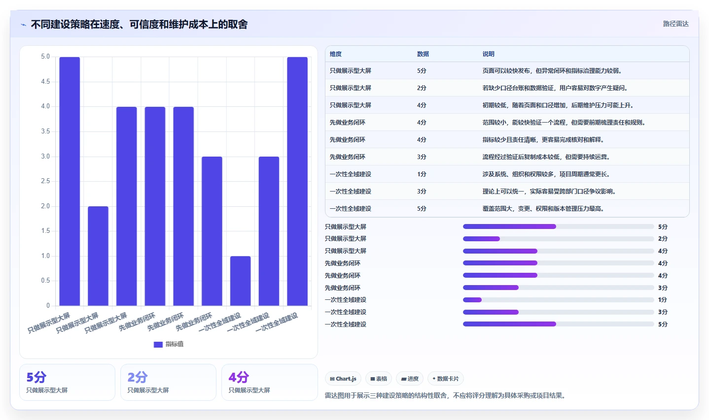Click the 4.5 y-axis tick label
This screenshot has width=709, height=420.
click(45, 82)
